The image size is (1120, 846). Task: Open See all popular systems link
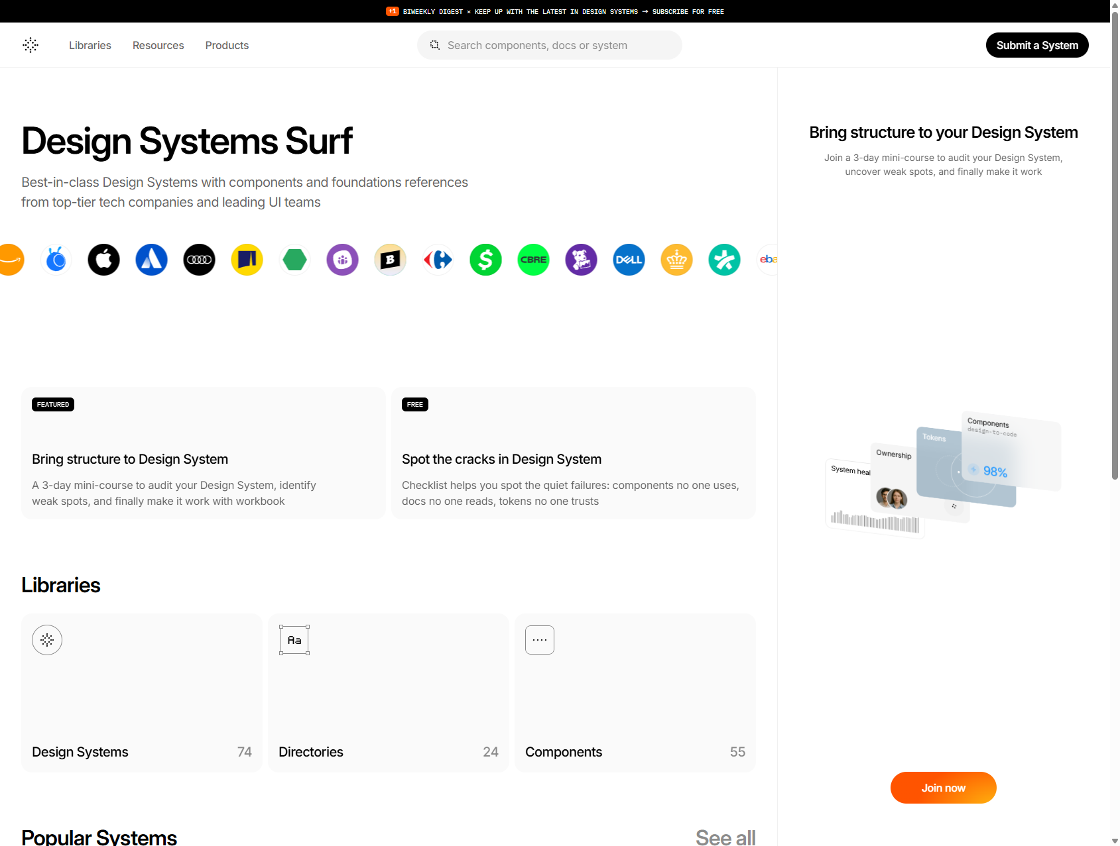(x=725, y=837)
